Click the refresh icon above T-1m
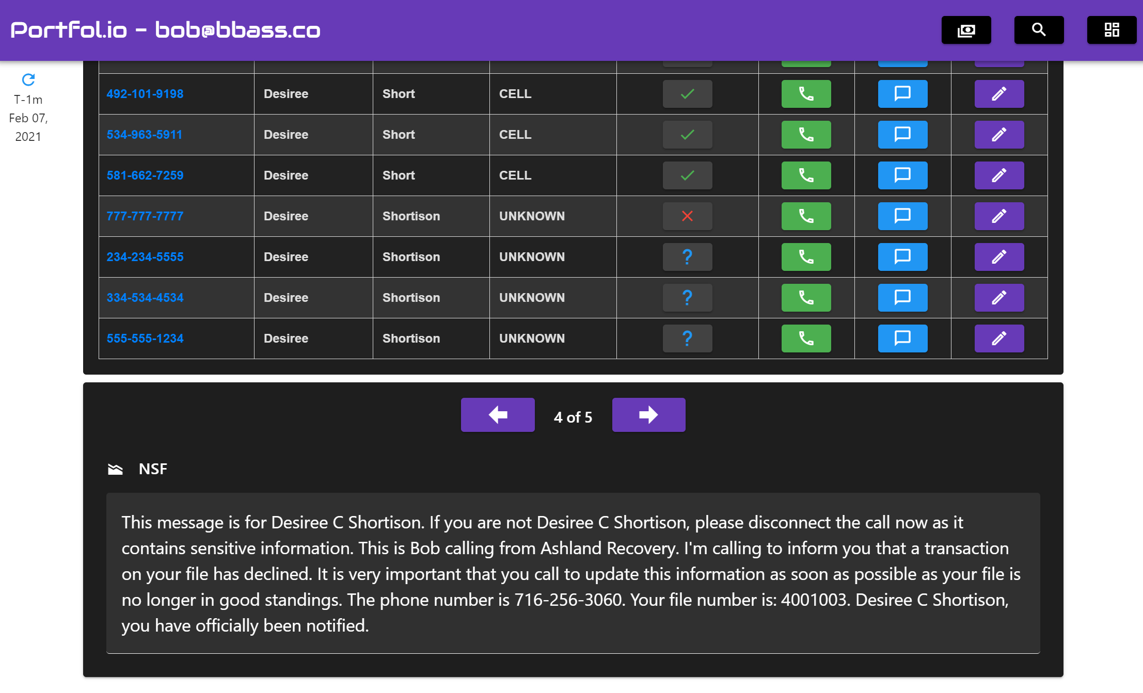This screenshot has width=1143, height=693. click(x=28, y=79)
